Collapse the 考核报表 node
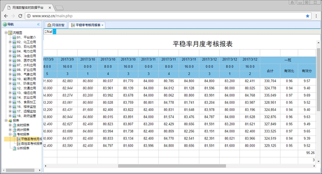Image resolution: width=322 pixels, height=174 pixels. (x=10, y=134)
